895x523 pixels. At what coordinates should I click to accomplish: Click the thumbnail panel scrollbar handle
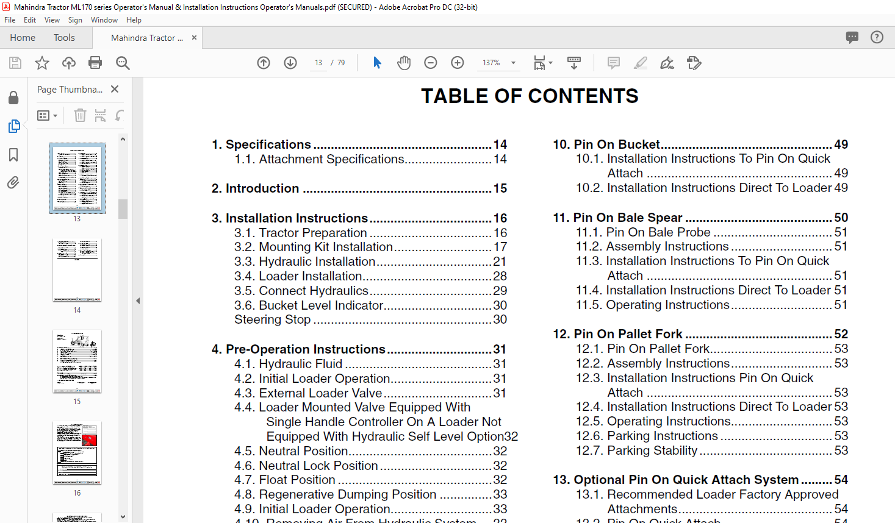123,208
